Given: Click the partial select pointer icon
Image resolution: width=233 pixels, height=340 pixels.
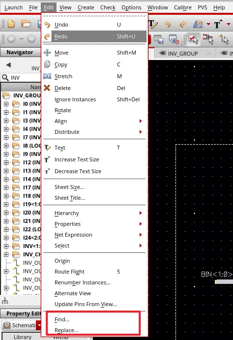Looking at the screenshot, I should pos(208,39).
